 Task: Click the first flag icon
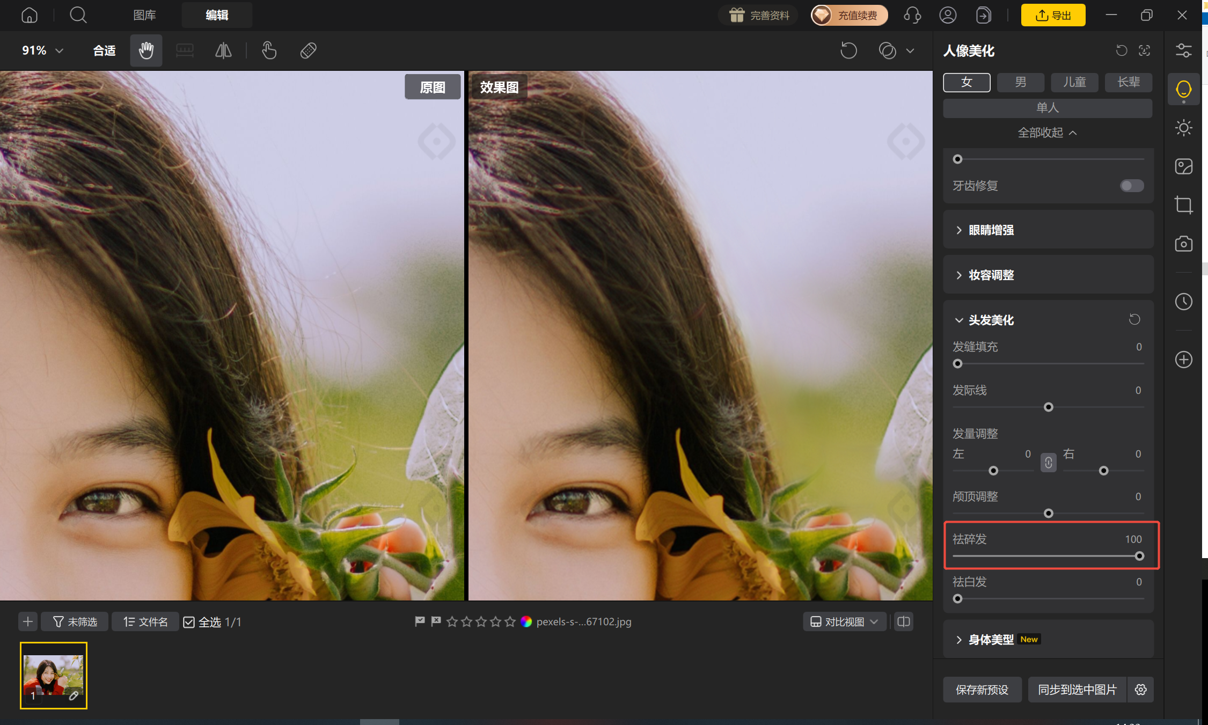[x=420, y=621]
